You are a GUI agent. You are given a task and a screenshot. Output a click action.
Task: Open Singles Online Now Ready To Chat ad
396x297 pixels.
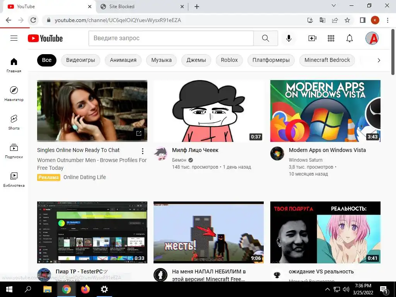(x=78, y=150)
